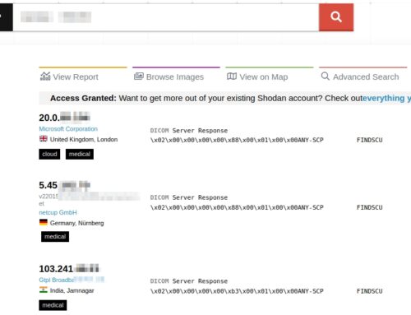Click the United Kingdom flag icon
Screen dimensions: 411x315
44,139
